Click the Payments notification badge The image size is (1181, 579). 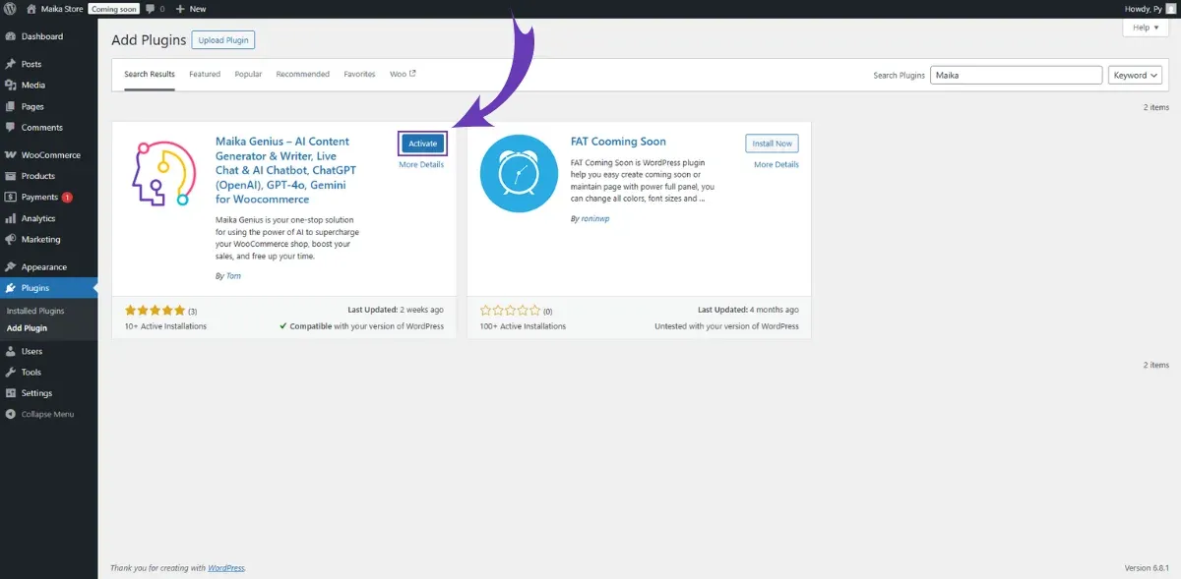(67, 198)
